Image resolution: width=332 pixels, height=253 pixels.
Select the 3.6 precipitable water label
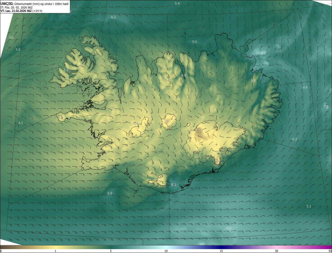pyautogui.click(x=11, y=38)
